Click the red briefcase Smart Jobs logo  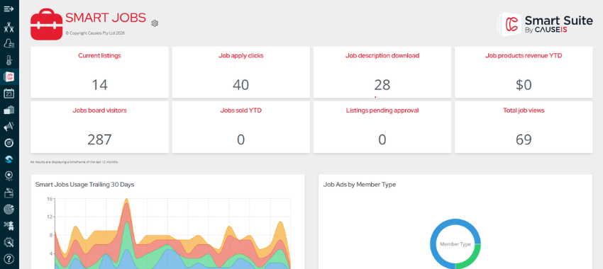[x=47, y=24]
